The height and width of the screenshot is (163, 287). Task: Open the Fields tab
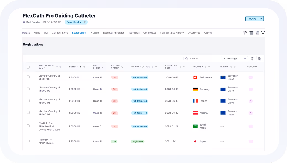tap(37, 33)
